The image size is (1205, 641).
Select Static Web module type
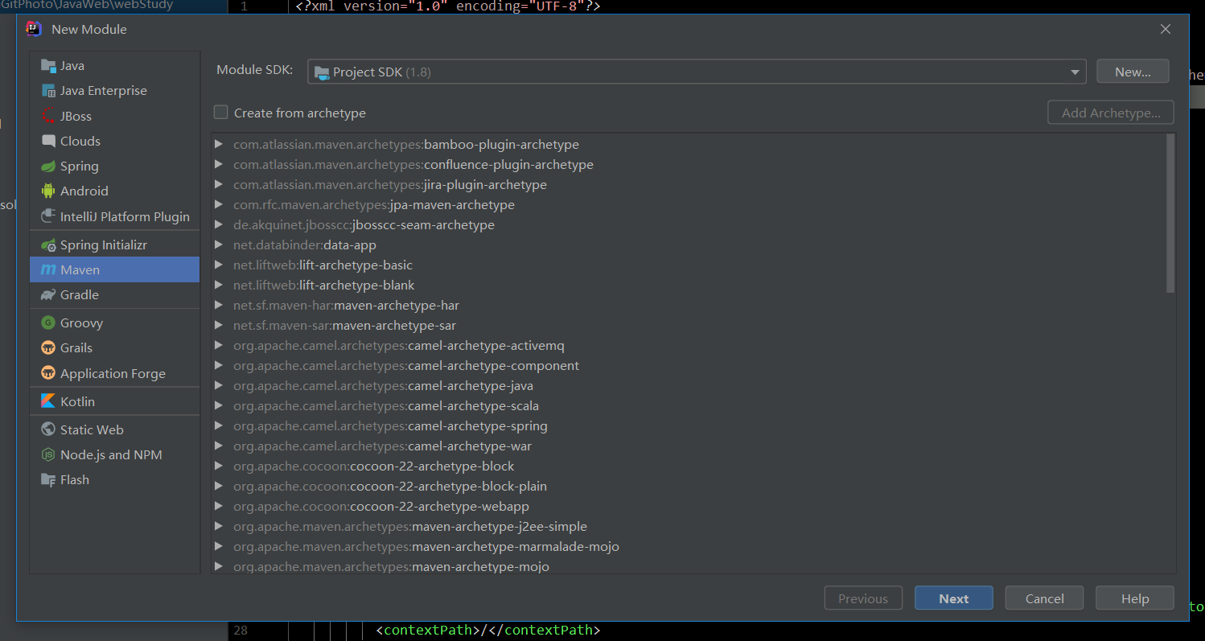[x=114, y=429]
